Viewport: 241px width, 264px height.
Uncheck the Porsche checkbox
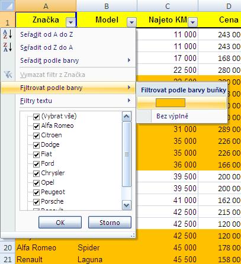tap(36, 202)
